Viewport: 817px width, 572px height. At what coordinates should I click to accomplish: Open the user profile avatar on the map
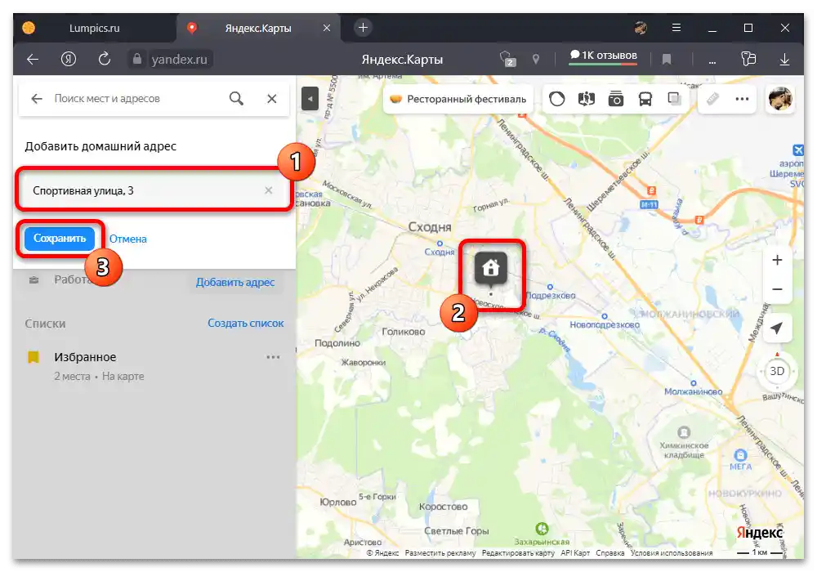(x=780, y=99)
